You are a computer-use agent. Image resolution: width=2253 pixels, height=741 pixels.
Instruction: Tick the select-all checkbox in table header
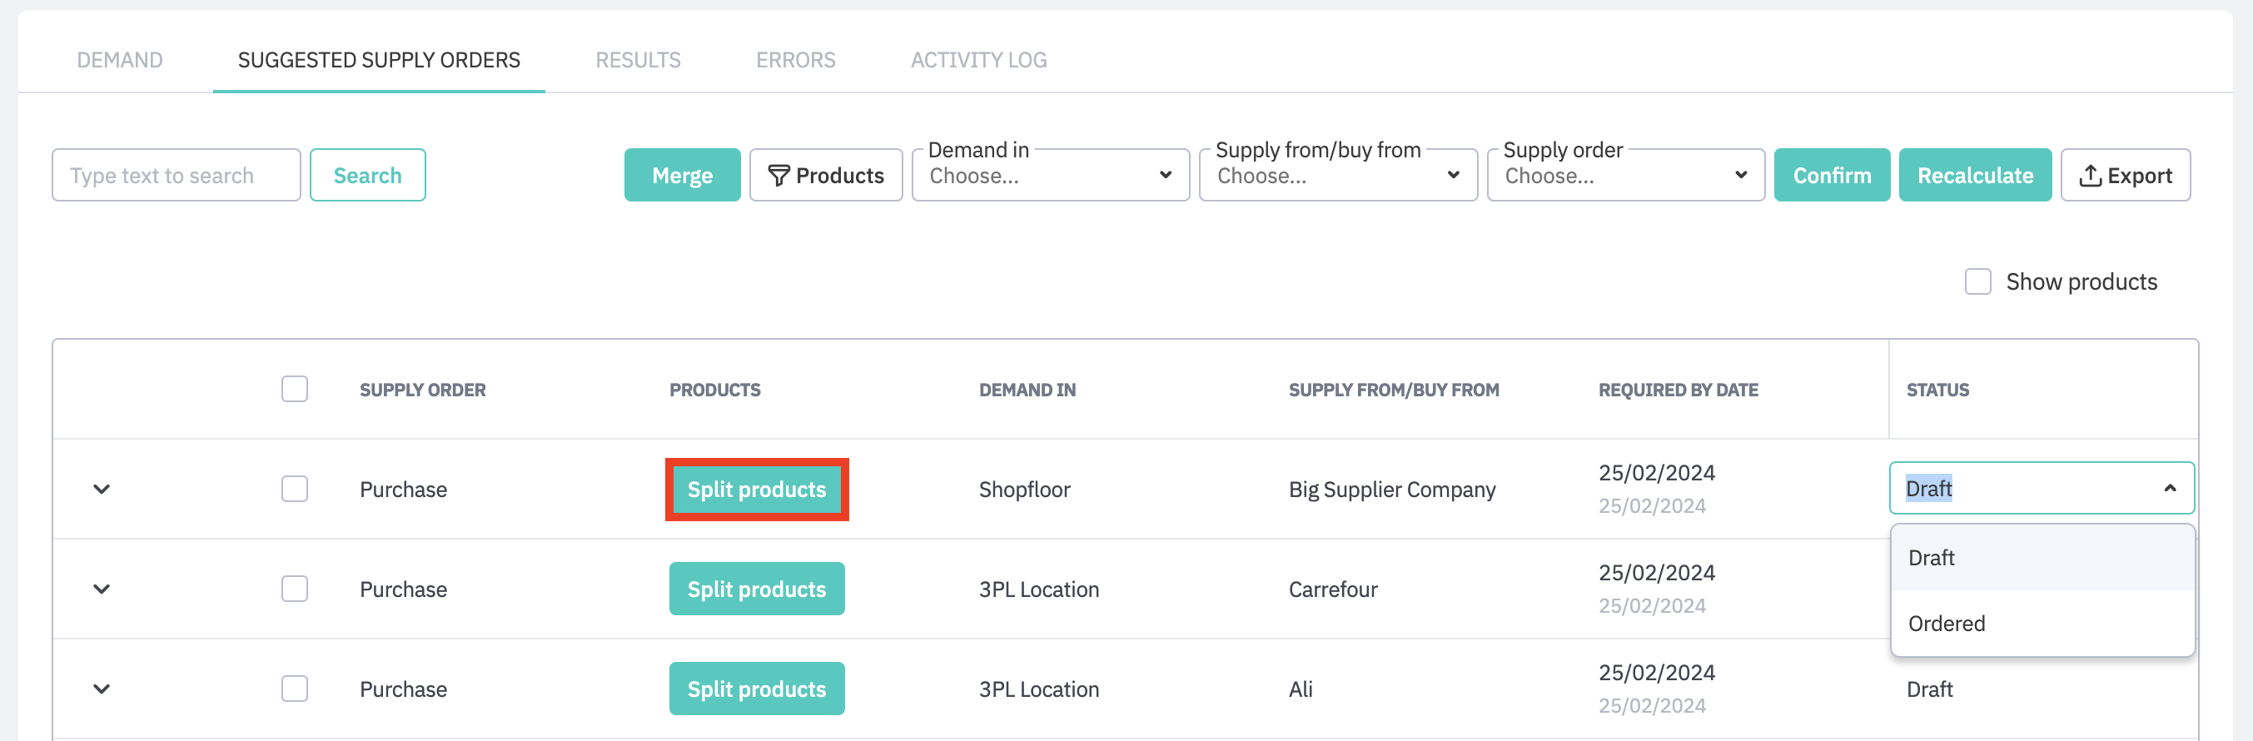tap(295, 390)
